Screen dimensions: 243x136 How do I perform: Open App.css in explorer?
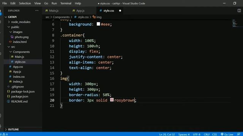18,67
